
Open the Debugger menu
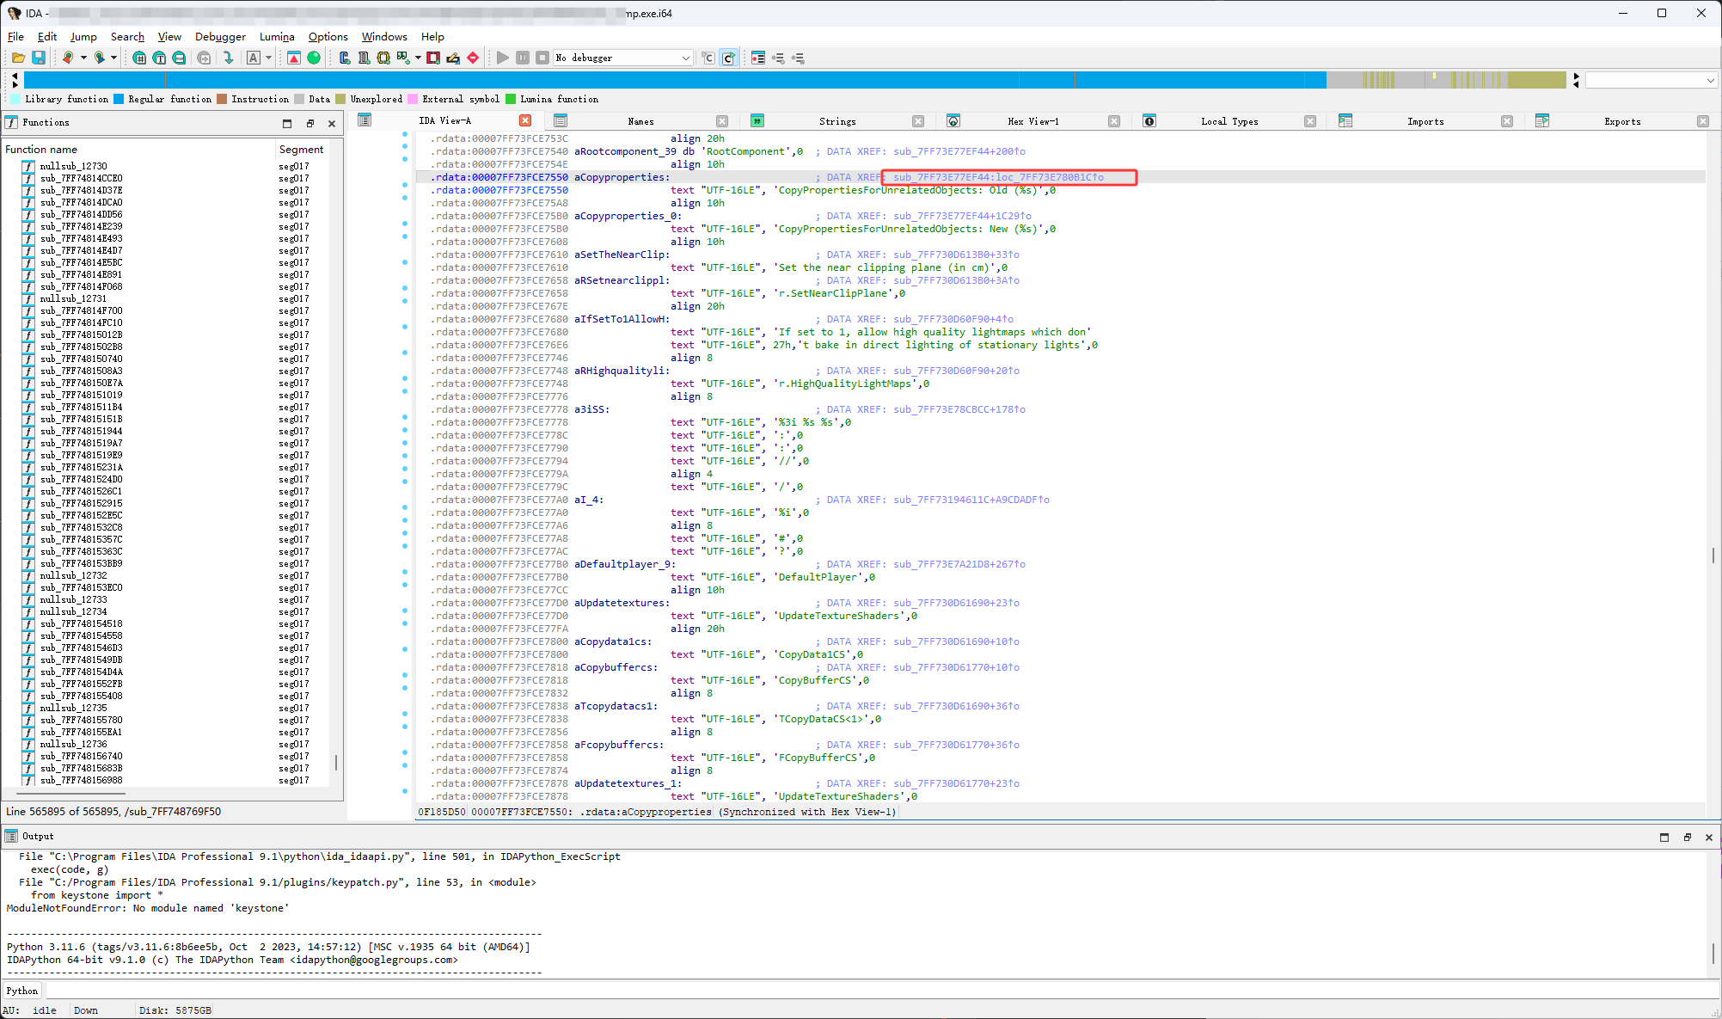click(x=220, y=37)
